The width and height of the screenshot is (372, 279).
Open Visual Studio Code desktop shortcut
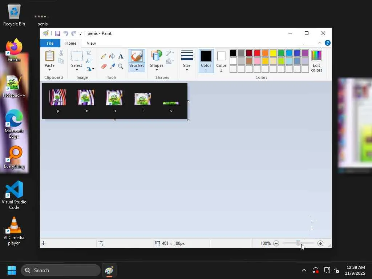pyautogui.click(x=14, y=195)
